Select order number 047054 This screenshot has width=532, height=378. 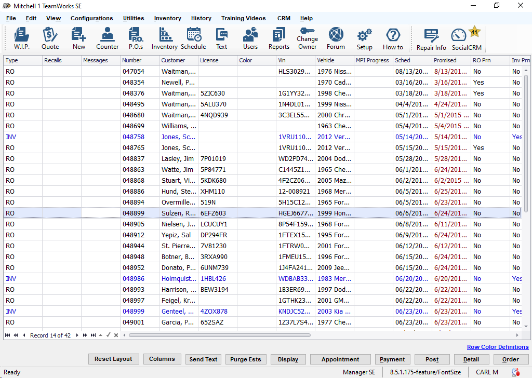pos(139,72)
